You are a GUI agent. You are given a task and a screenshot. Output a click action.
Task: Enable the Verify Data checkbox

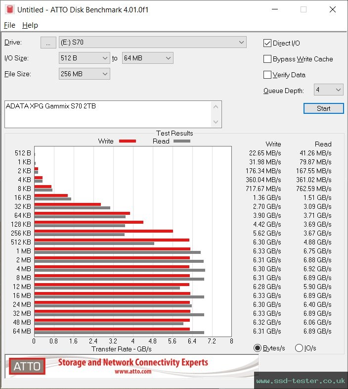[267, 75]
